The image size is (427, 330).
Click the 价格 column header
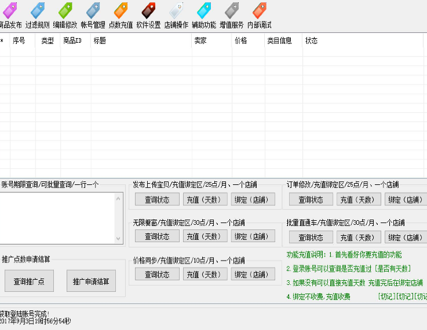click(247, 41)
